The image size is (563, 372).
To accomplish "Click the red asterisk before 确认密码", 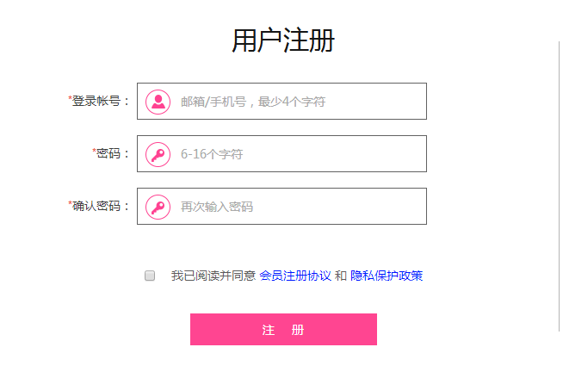I will coord(70,203).
